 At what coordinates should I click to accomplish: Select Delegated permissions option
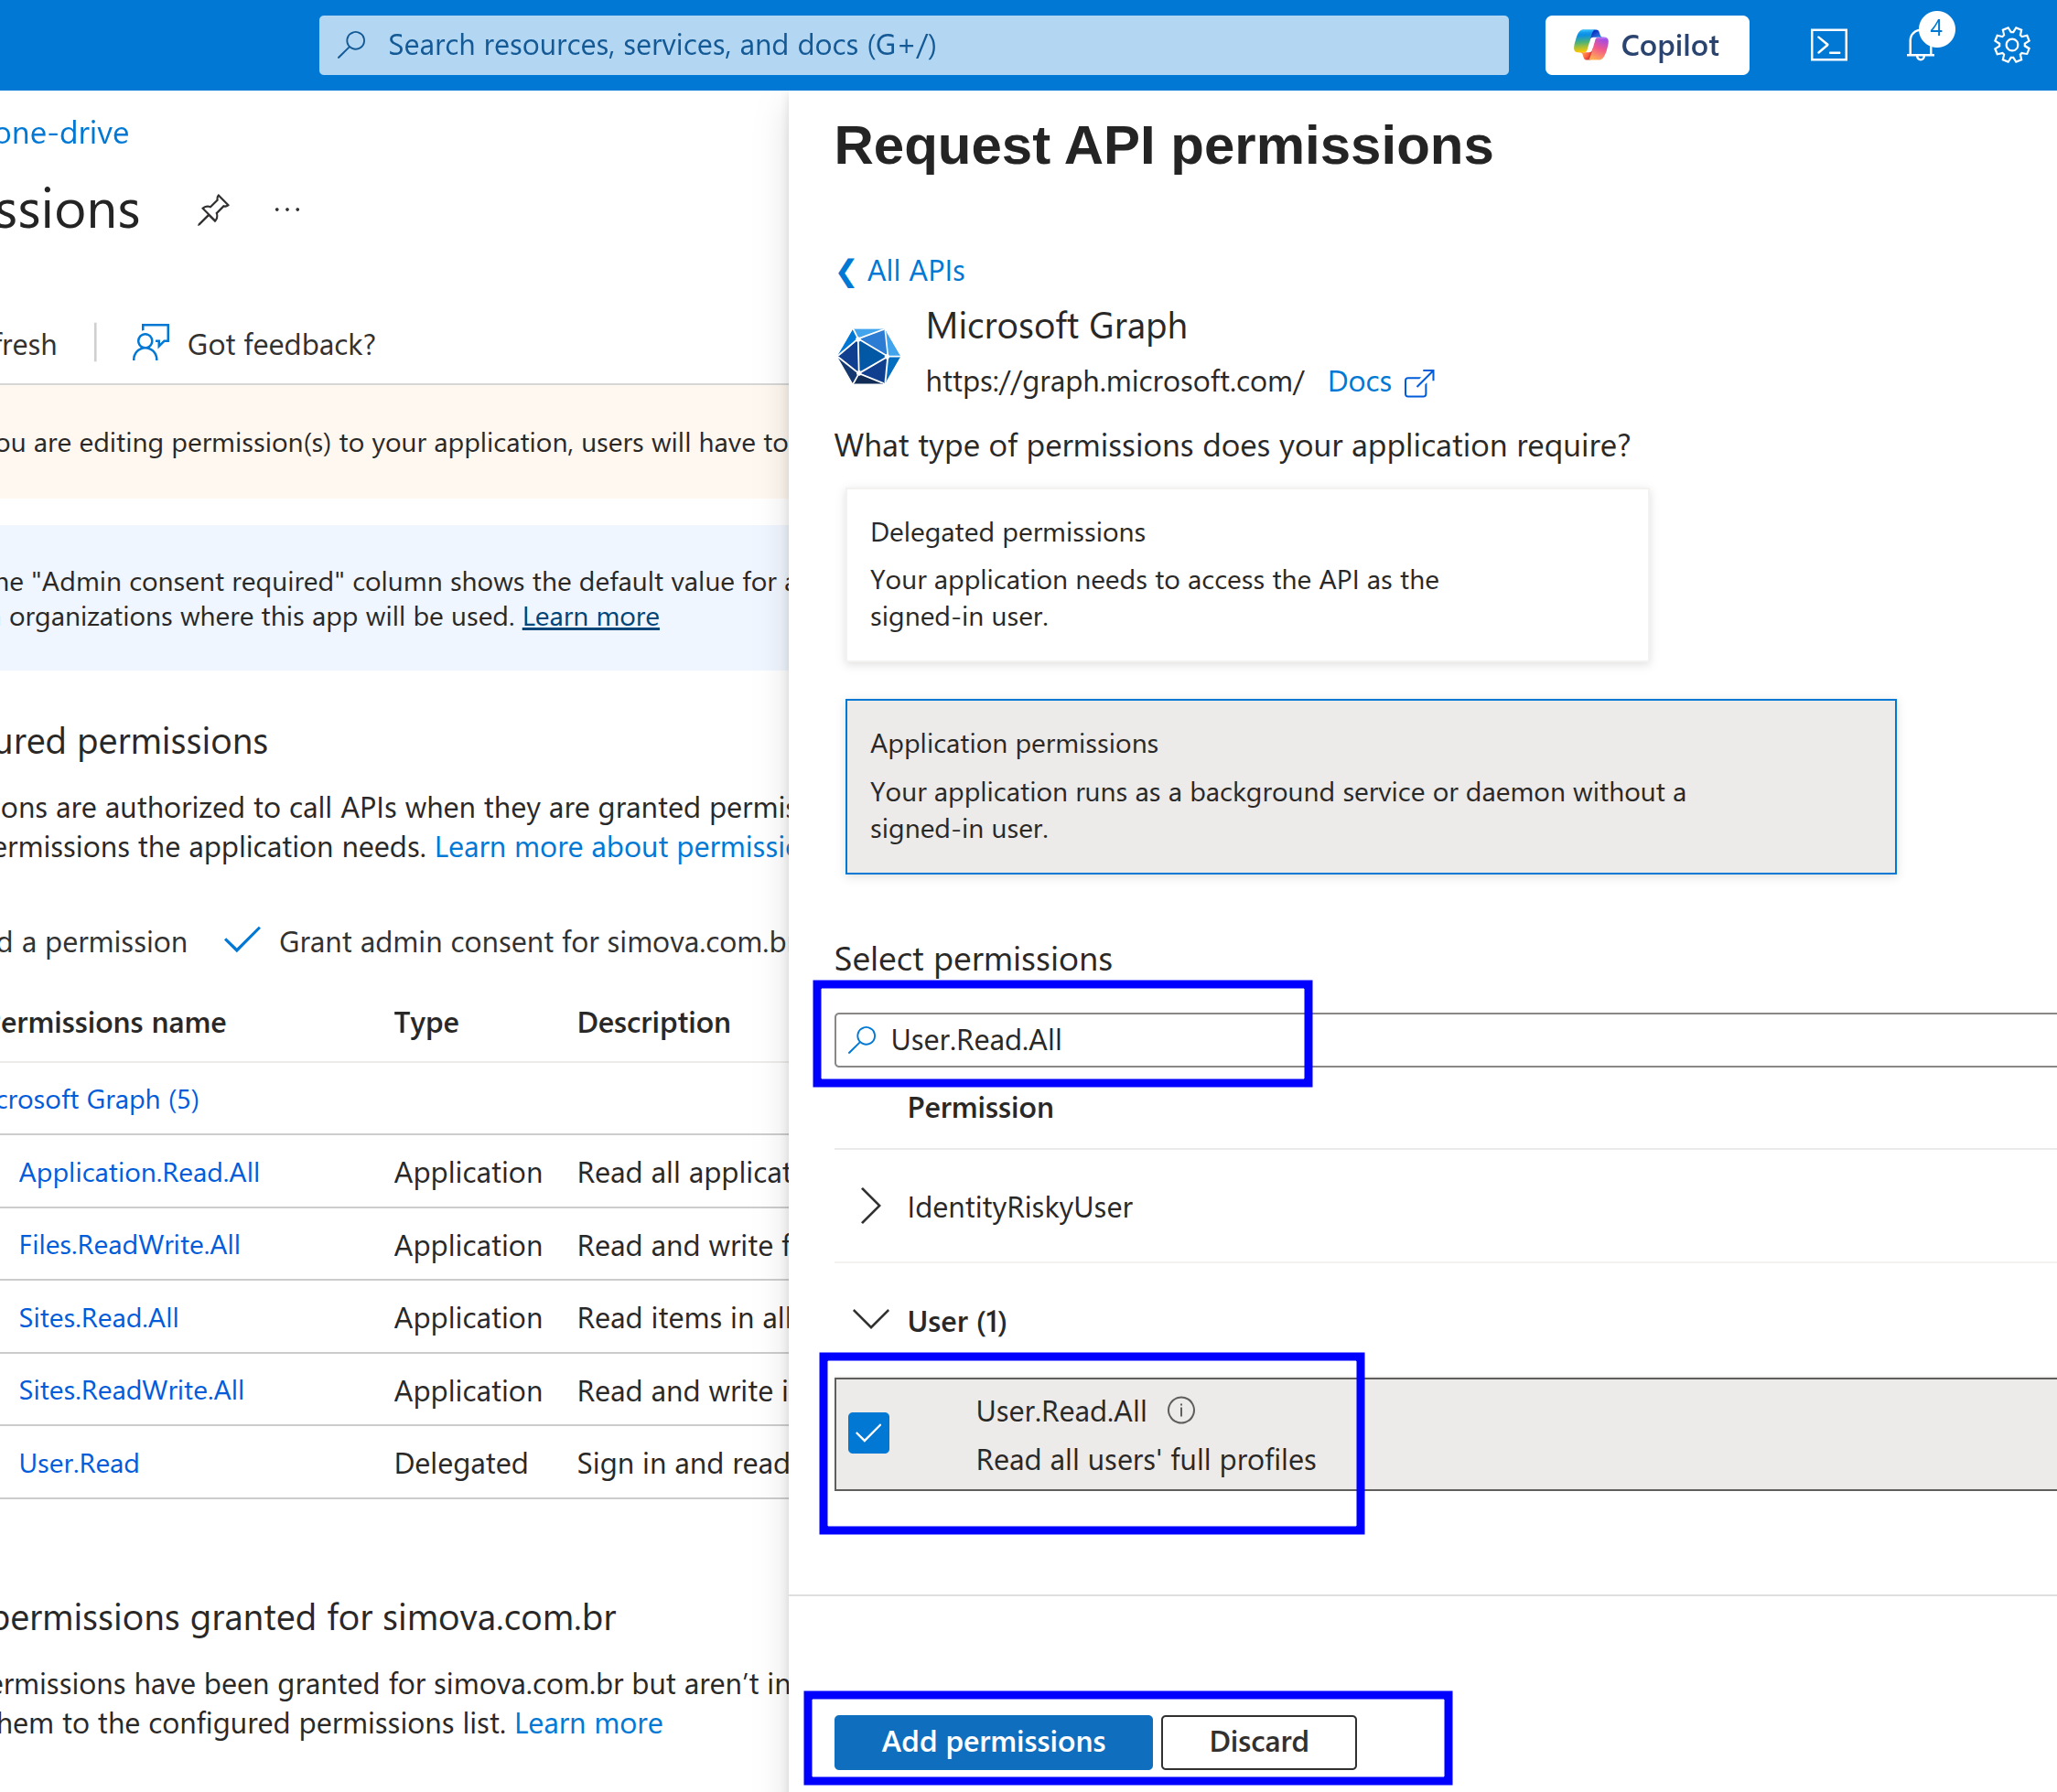(1245, 574)
